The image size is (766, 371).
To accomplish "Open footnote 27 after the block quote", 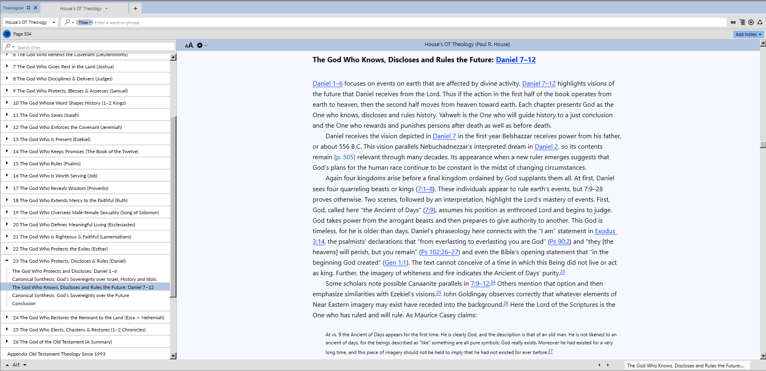I will click(x=550, y=351).
